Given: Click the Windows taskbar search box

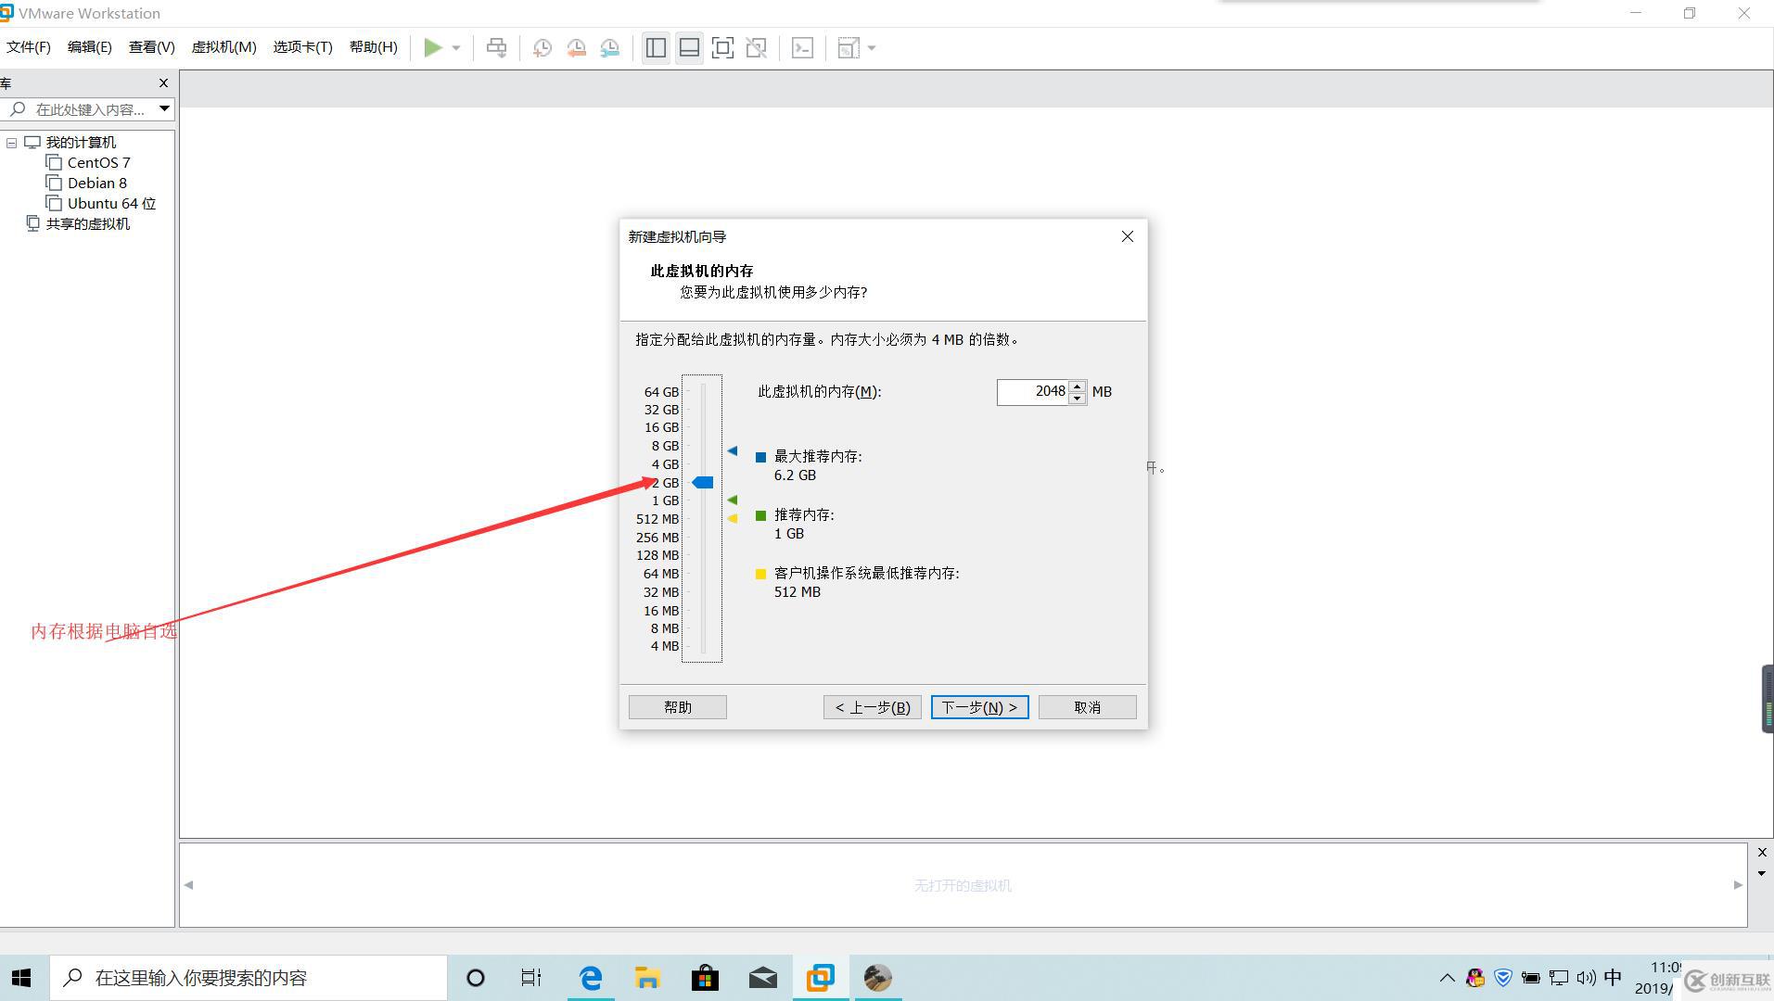Looking at the screenshot, I should tap(249, 978).
